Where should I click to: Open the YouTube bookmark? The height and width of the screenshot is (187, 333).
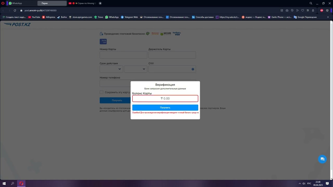point(34,17)
